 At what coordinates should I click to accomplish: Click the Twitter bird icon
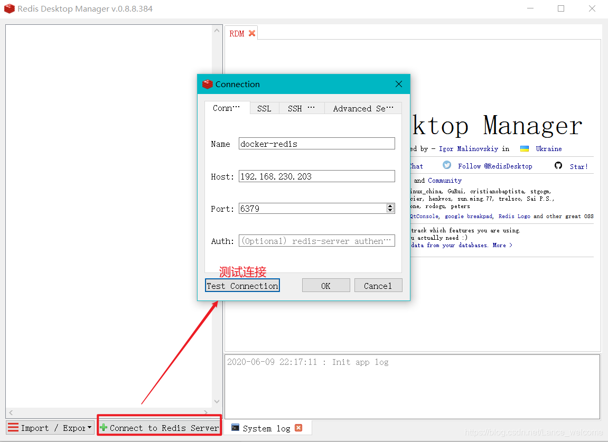click(447, 165)
